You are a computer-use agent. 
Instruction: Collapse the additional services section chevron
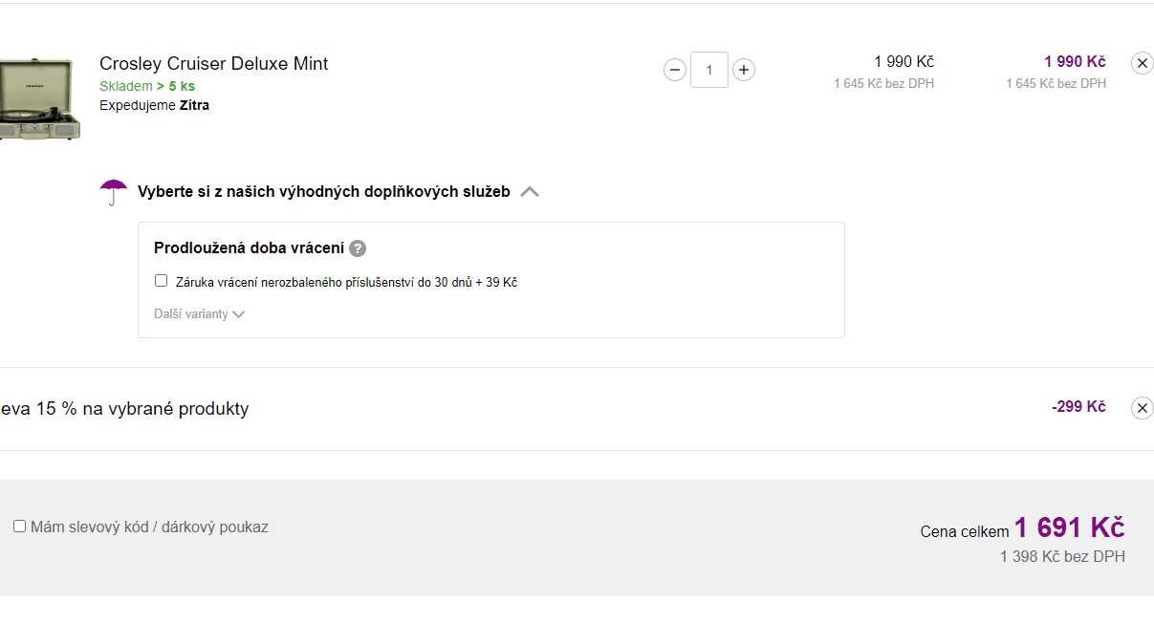tap(530, 191)
